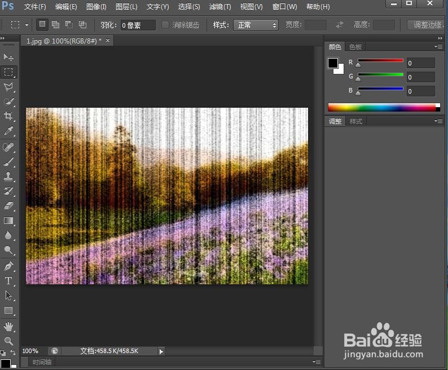Select the Polygonal Lasso tool
This screenshot has height=370, width=448.
8,87
